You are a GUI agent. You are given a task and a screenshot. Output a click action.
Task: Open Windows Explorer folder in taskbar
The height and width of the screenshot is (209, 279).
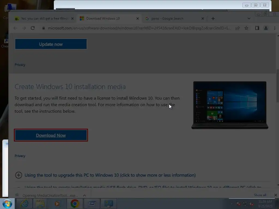click(40, 204)
